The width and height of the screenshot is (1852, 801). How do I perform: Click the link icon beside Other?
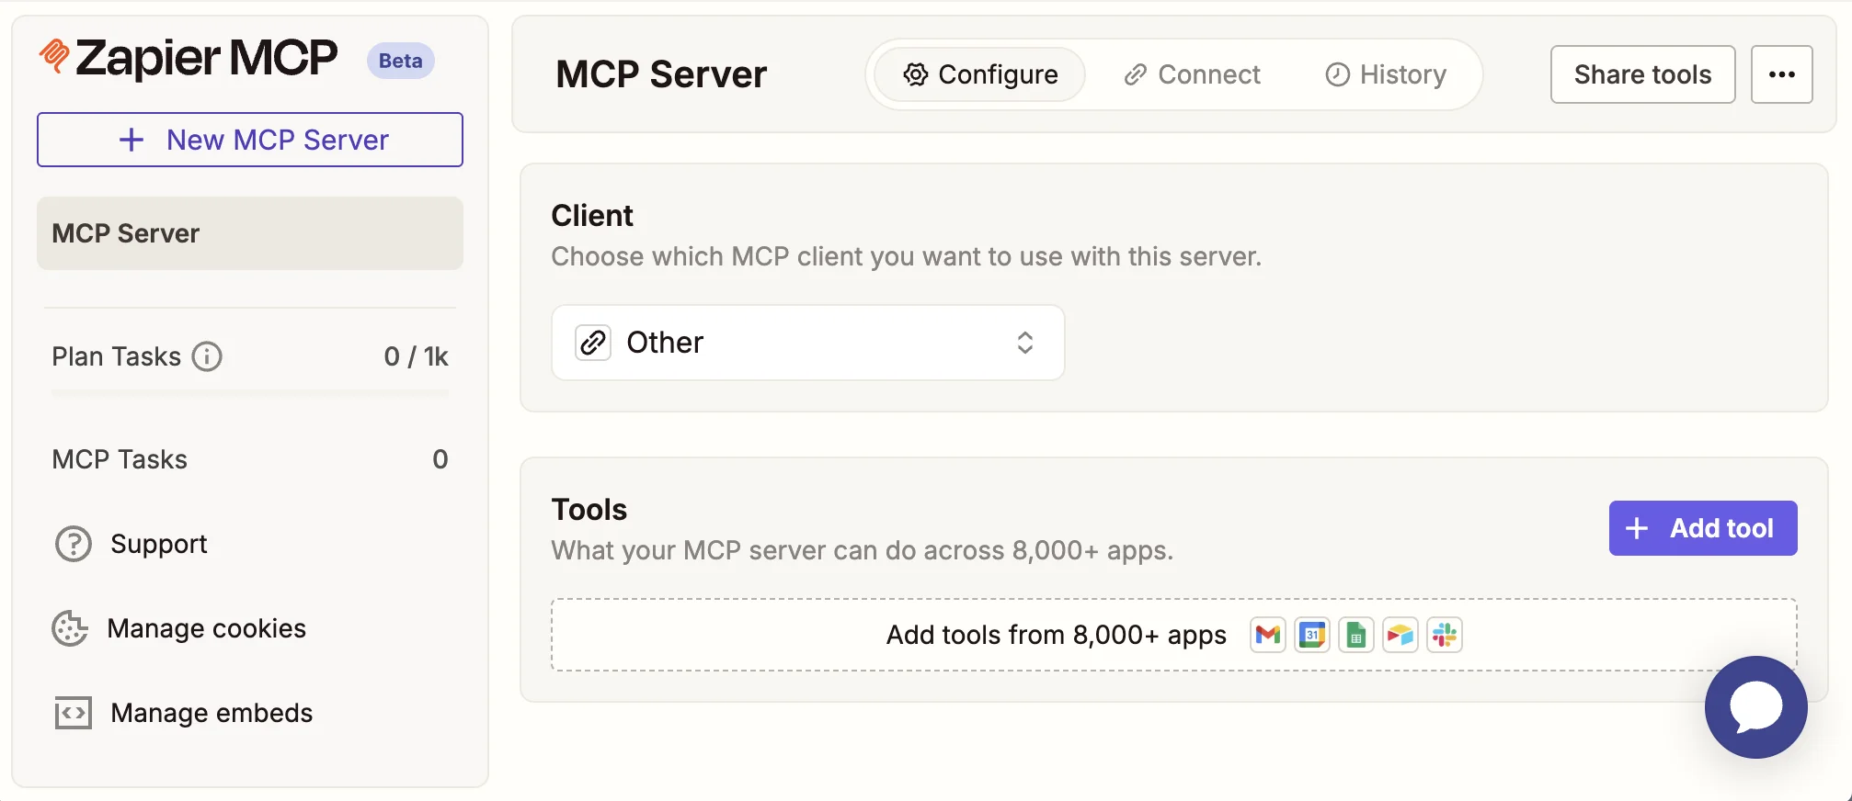[593, 343]
